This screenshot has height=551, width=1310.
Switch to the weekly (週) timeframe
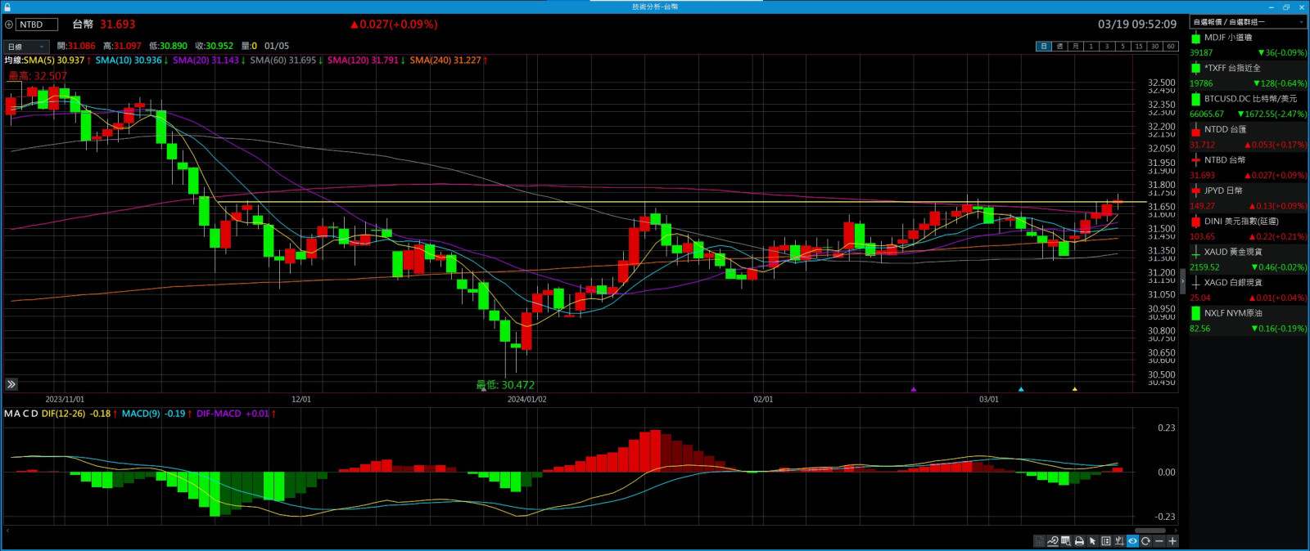(x=1059, y=47)
